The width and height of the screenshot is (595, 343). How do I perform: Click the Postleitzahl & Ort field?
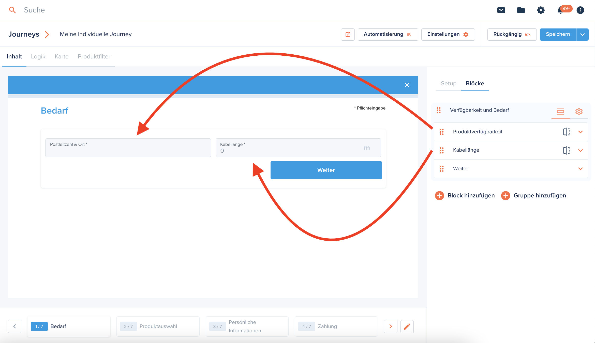(x=128, y=148)
